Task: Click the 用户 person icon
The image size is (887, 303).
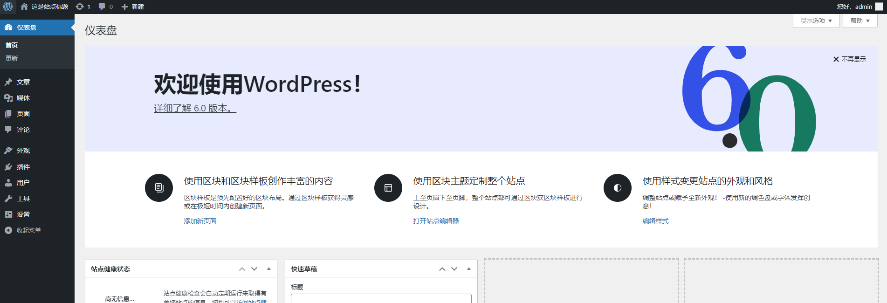Action: coord(8,183)
